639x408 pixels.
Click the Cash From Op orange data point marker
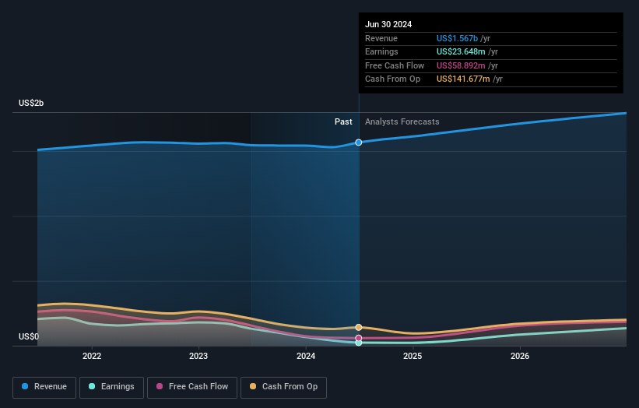tap(359, 327)
